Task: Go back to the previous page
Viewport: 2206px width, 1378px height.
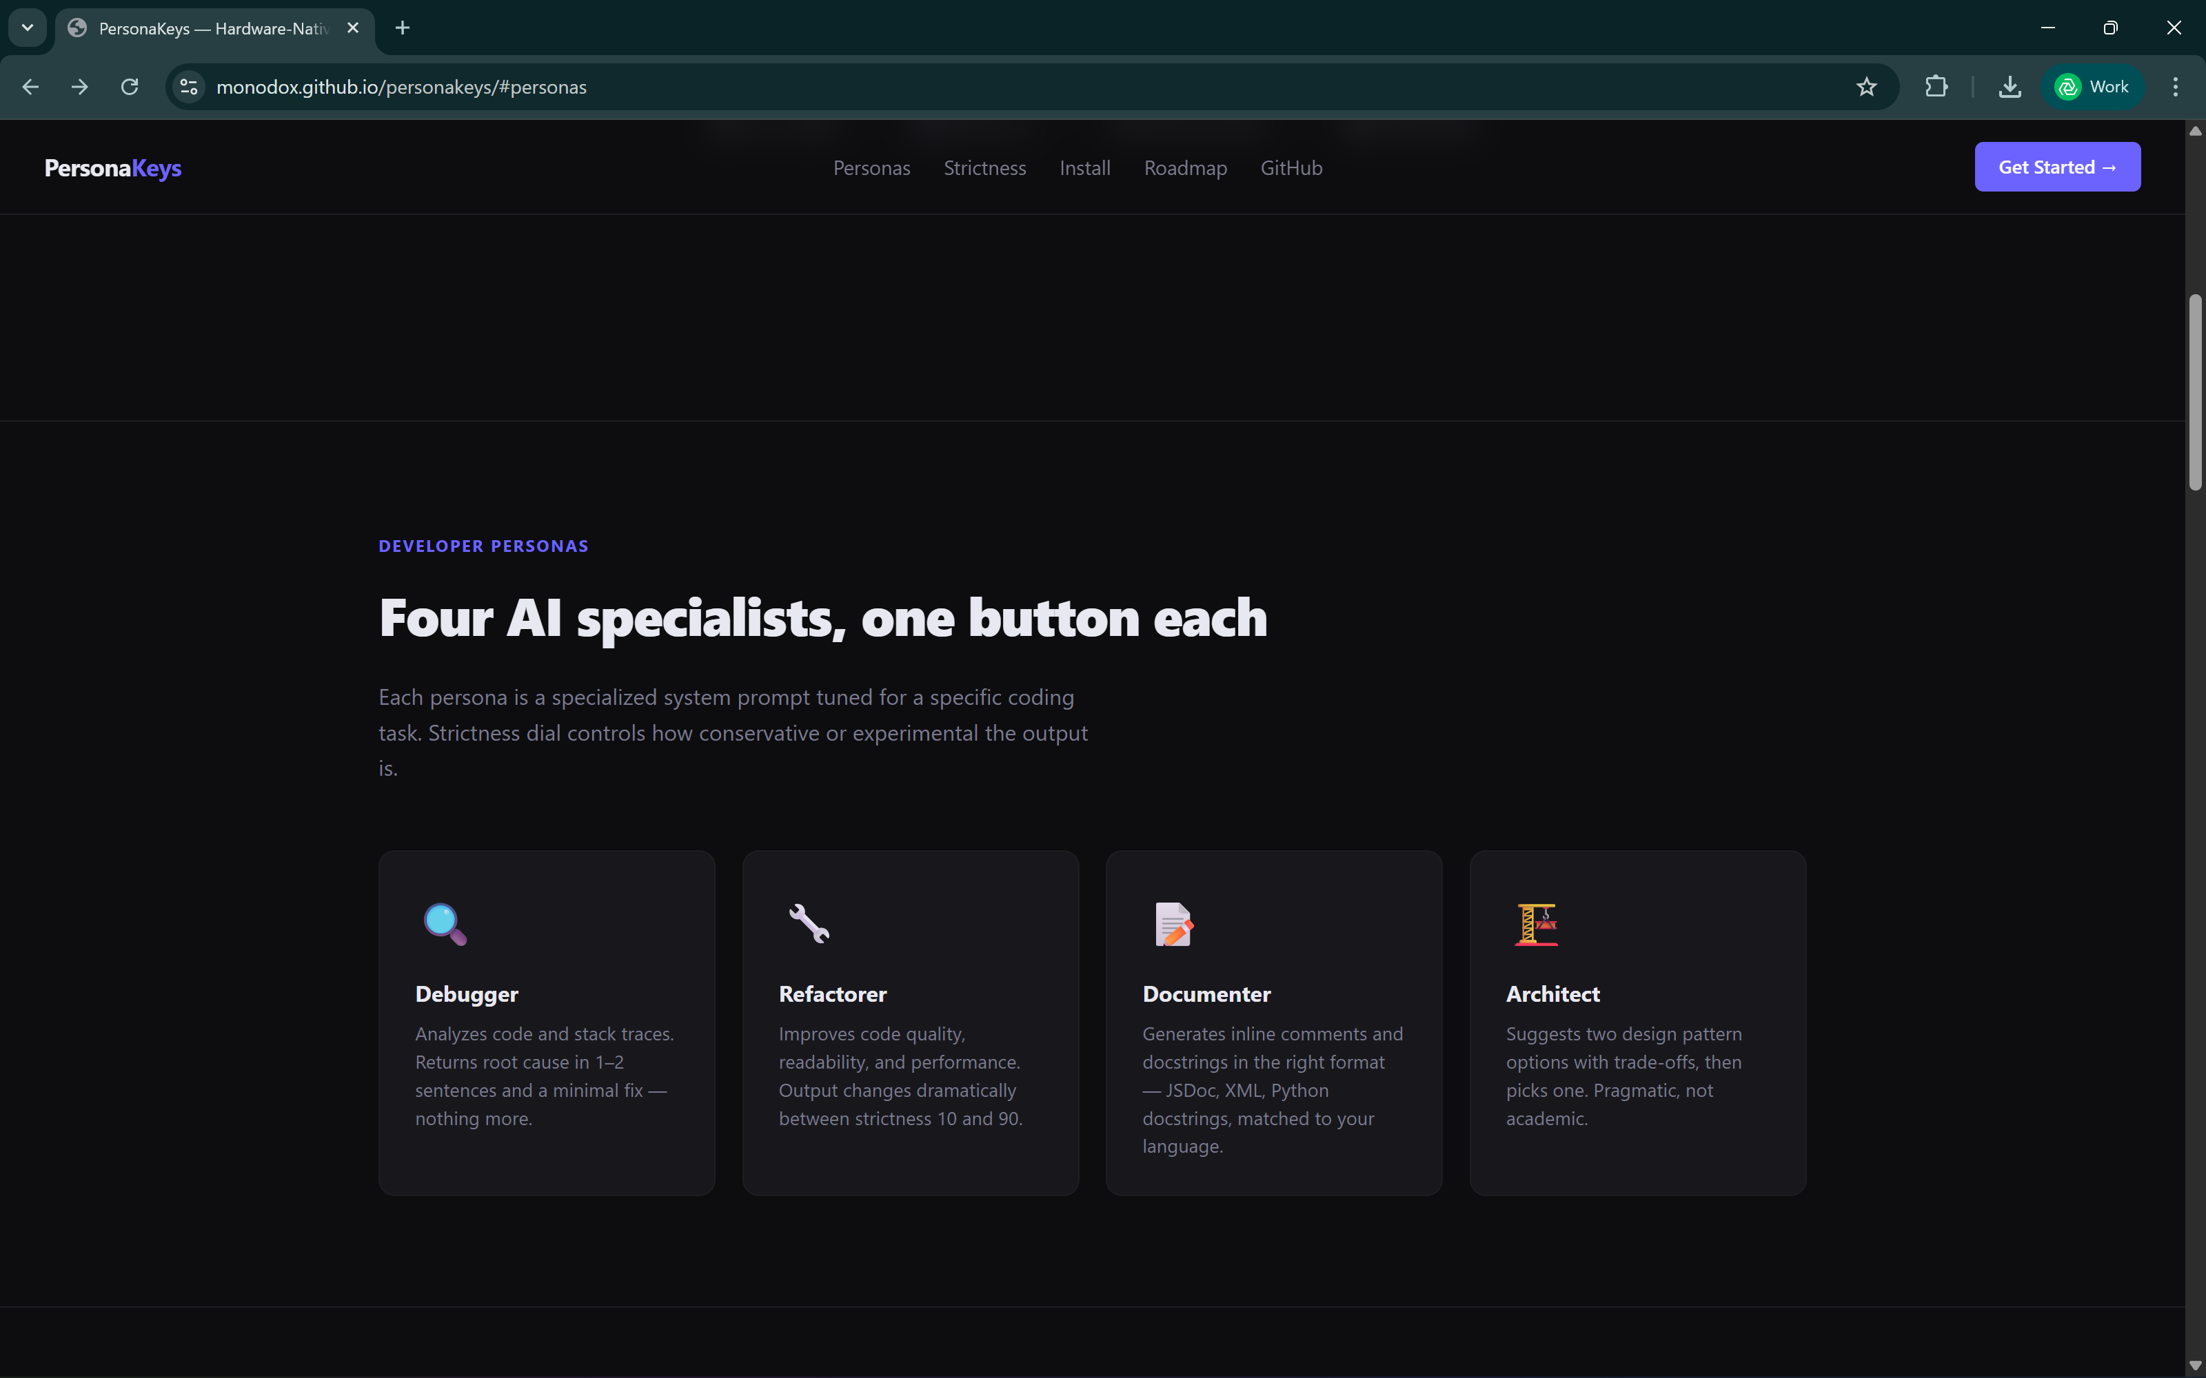Action: (x=30, y=87)
